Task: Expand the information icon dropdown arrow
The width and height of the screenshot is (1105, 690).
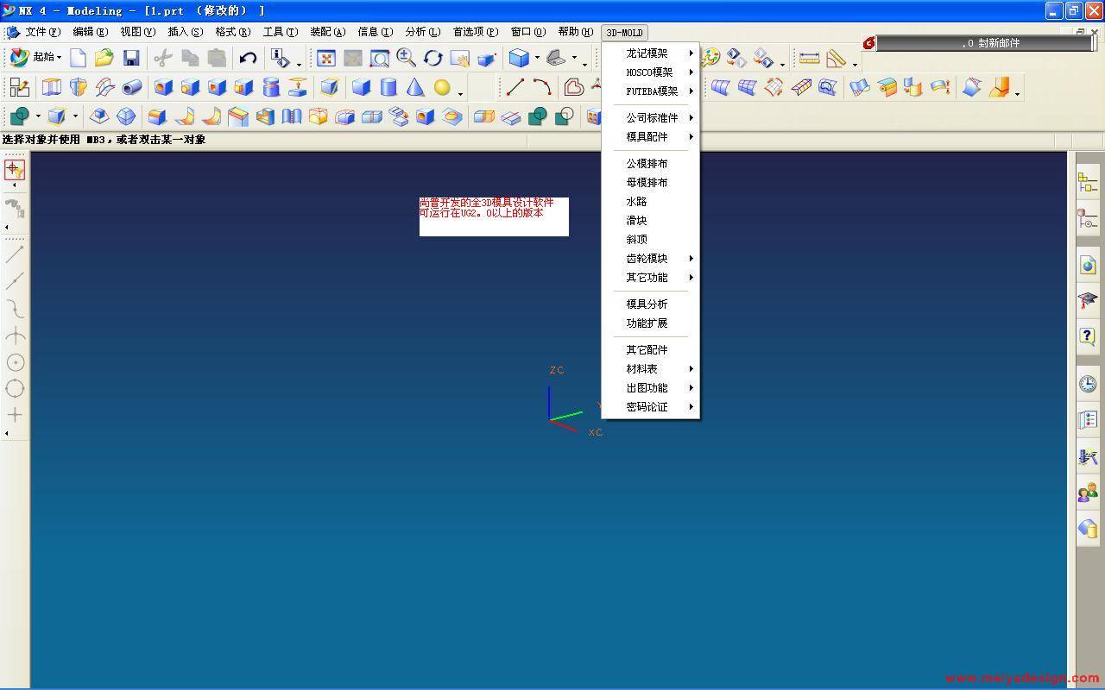Action: coord(298,63)
